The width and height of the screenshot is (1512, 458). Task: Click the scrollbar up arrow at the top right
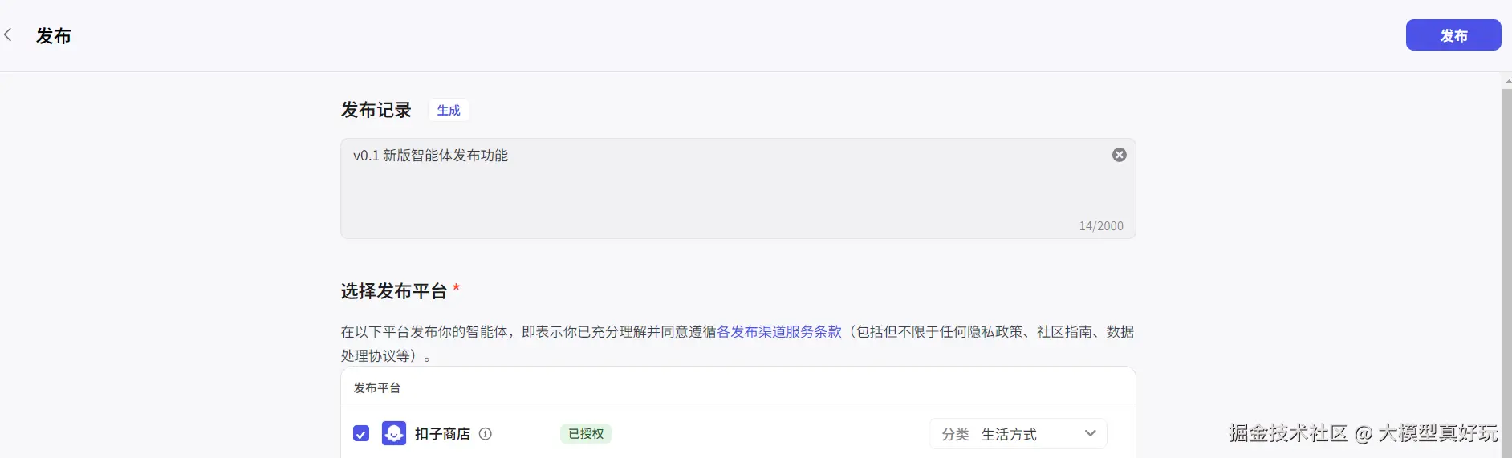[1507, 81]
